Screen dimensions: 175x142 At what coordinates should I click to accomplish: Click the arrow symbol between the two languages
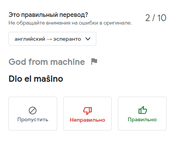point(49,39)
